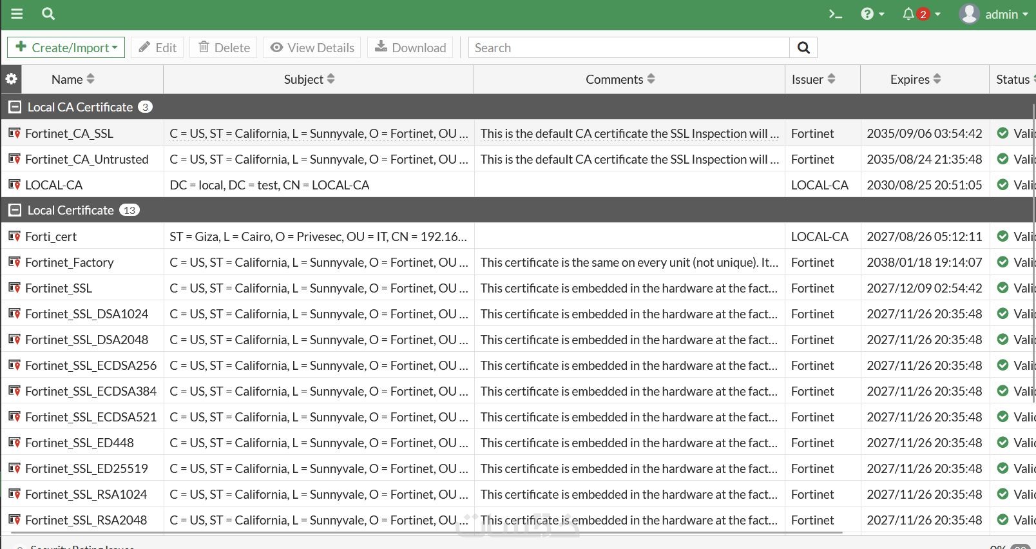Click the View Details button
The height and width of the screenshot is (549, 1036).
312,48
